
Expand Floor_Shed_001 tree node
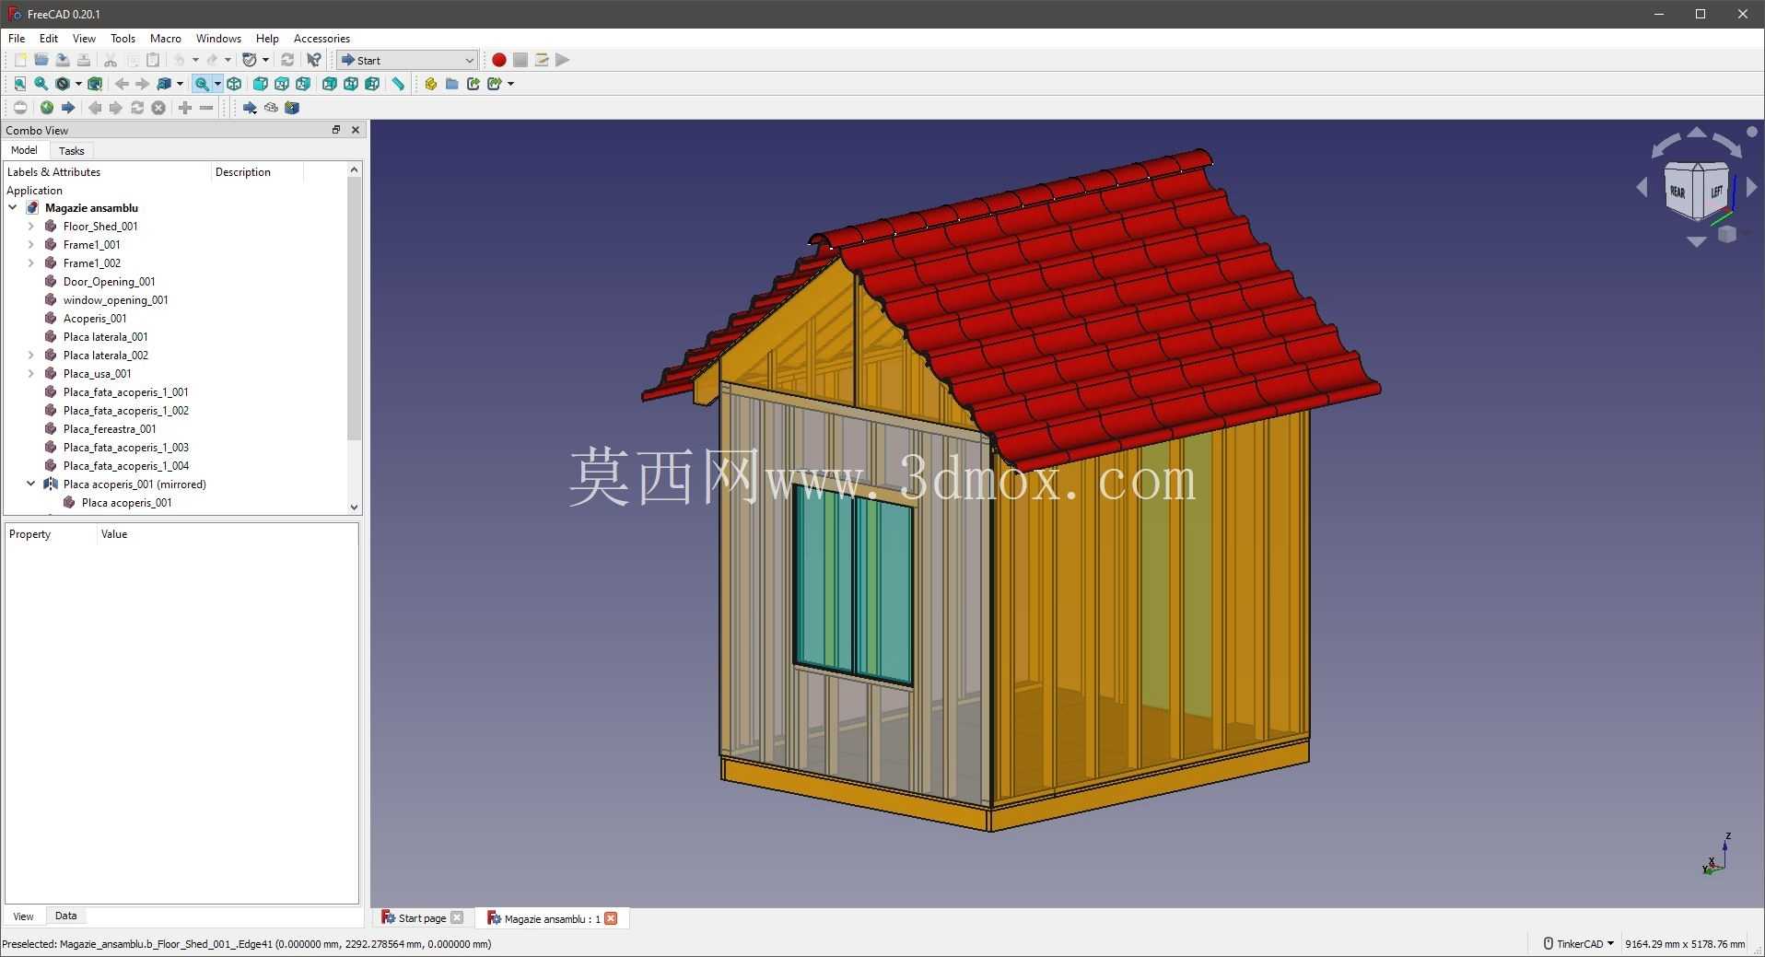pyautogui.click(x=31, y=226)
